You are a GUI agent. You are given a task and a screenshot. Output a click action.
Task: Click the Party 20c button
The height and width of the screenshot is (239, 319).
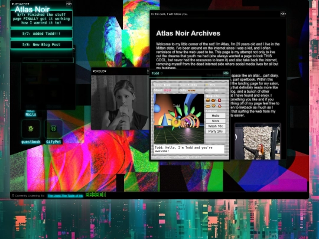click(x=216, y=132)
